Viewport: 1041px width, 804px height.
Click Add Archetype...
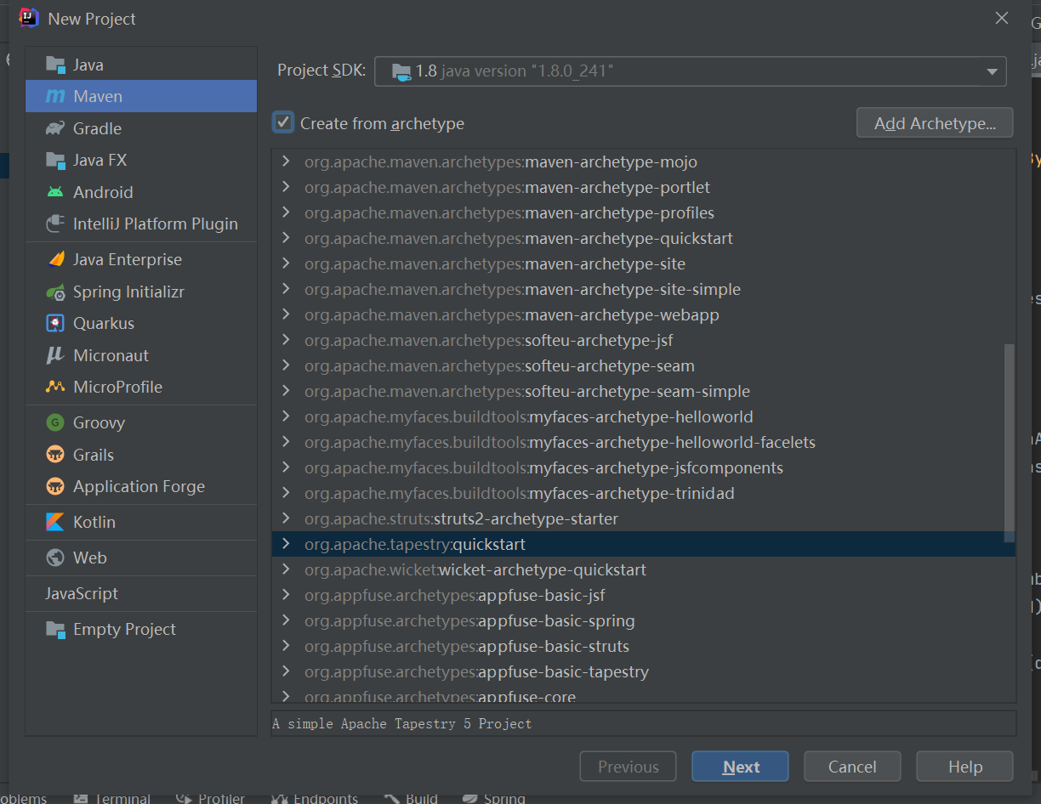(934, 122)
